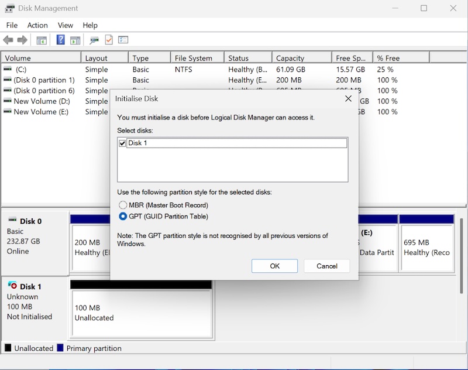The width and height of the screenshot is (468, 370).
Task: Open the File menu
Action: click(11, 25)
